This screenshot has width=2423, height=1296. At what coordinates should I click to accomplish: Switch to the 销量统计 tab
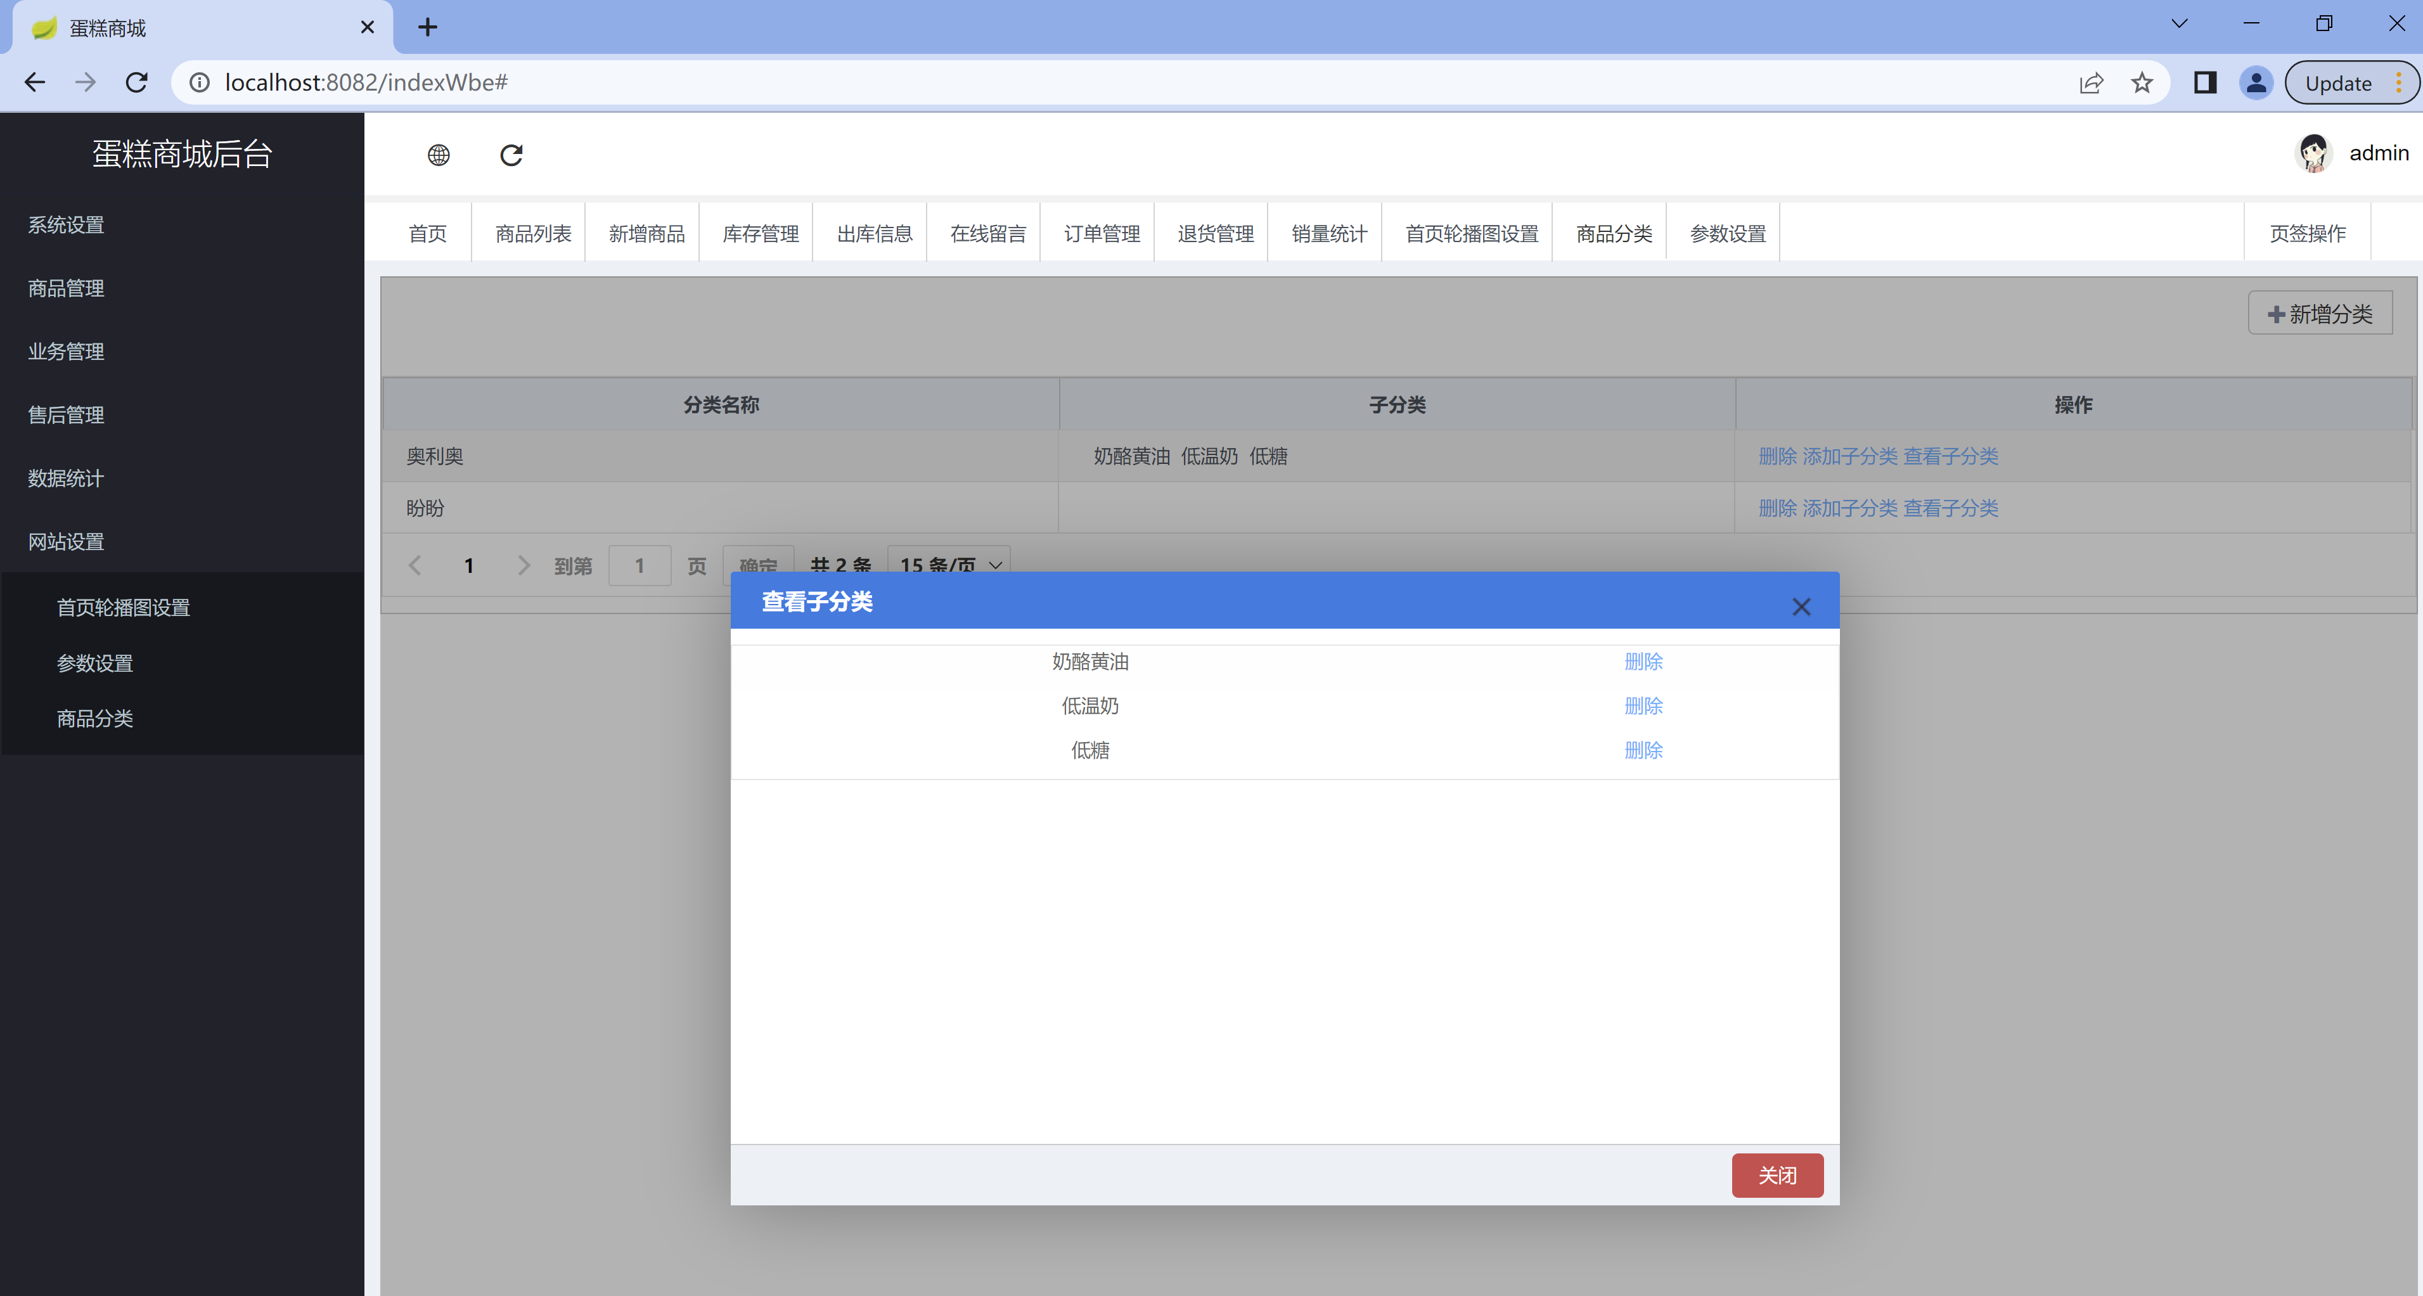tap(1329, 233)
